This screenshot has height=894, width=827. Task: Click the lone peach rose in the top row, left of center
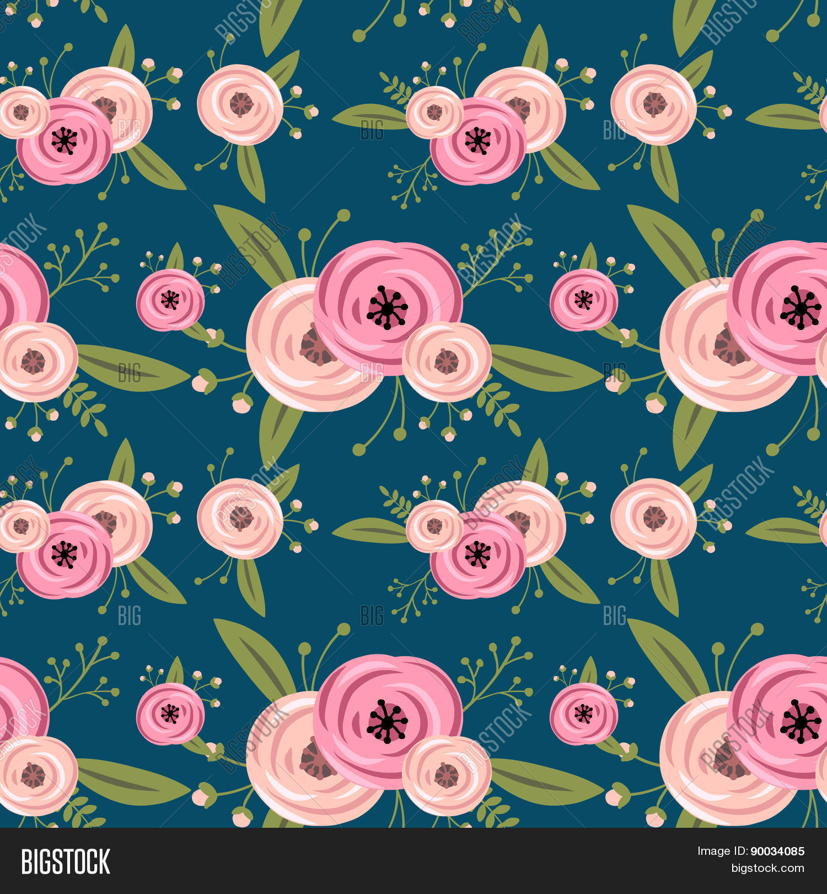[240, 105]
